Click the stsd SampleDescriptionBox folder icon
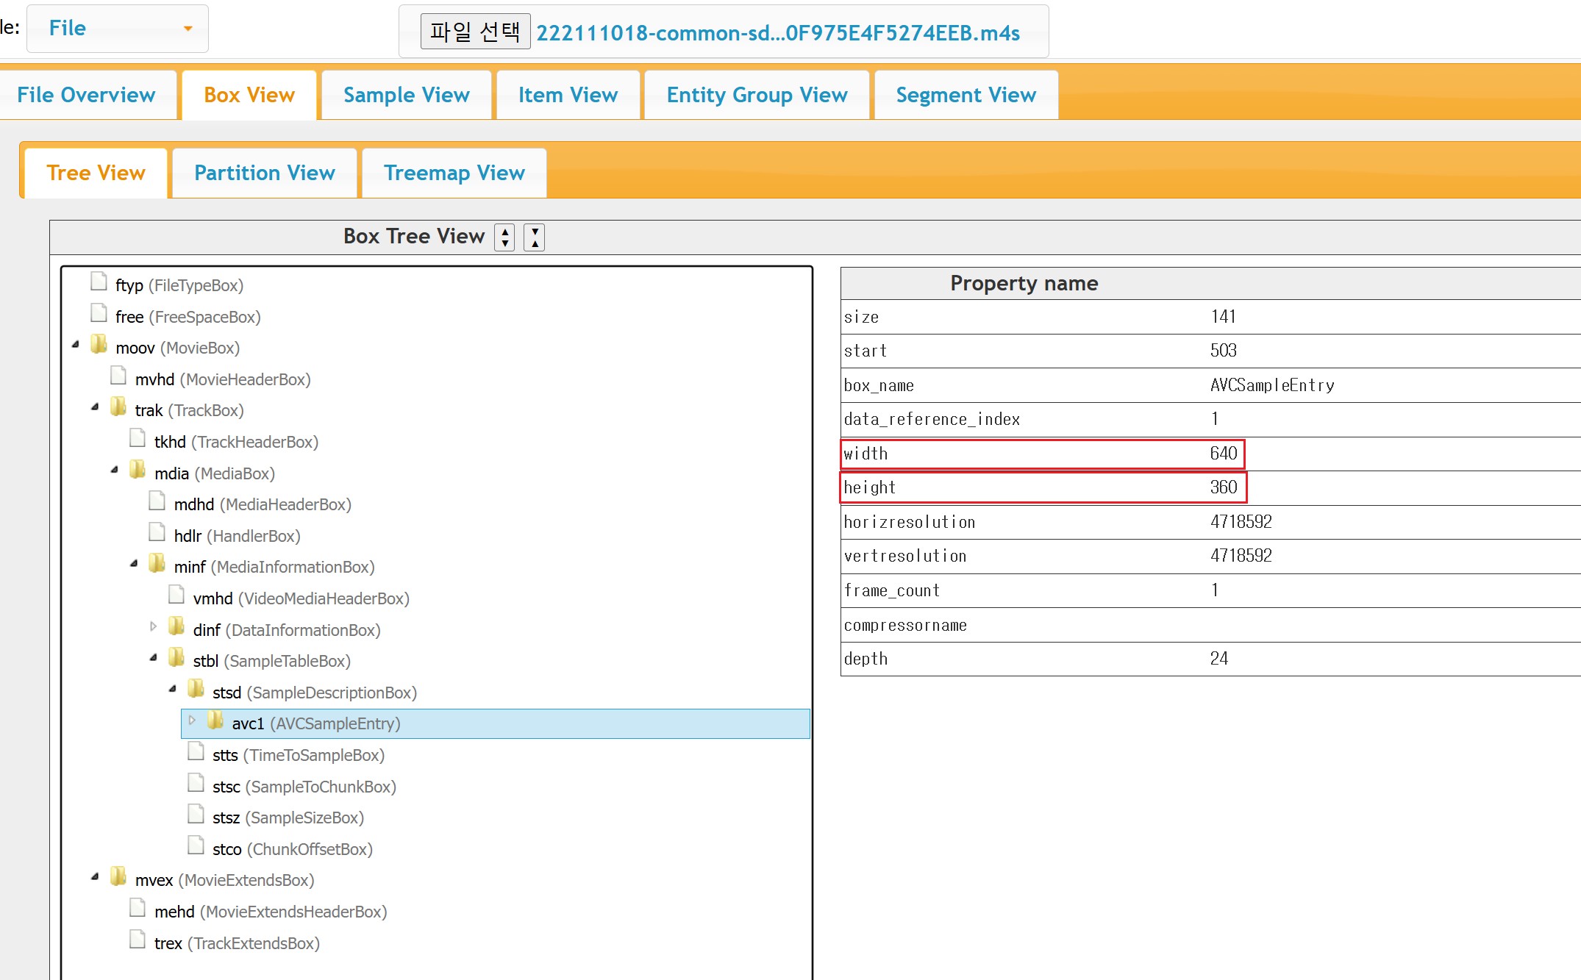Screen dimensions: 1581x980 click(x=196, y=690)
